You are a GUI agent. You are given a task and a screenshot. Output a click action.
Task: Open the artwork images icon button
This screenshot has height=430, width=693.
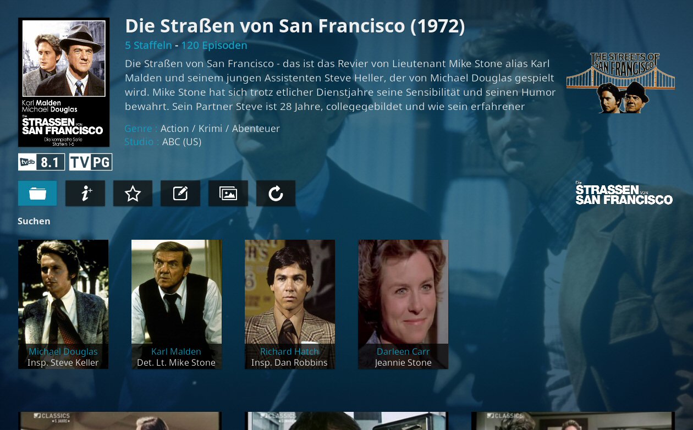pyautogui.click(x=228, y=194)
